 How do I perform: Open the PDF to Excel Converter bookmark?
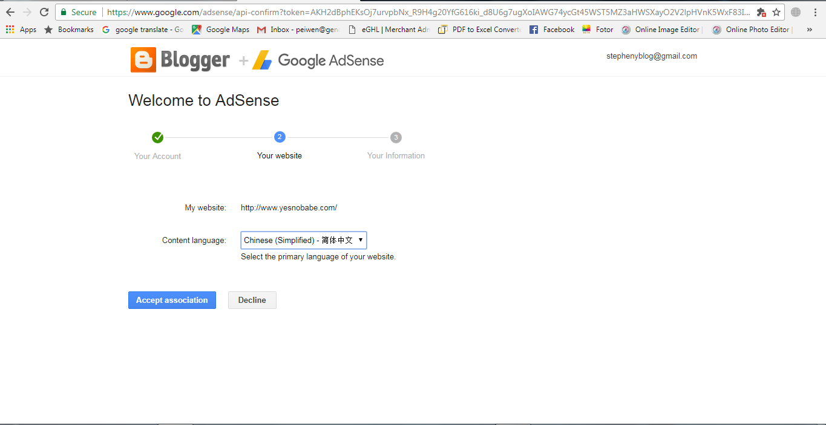click(479, 30)
